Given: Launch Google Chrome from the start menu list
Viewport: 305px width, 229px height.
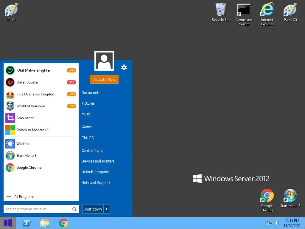Looking at the screenshot, I should click(x=10, y=168).
